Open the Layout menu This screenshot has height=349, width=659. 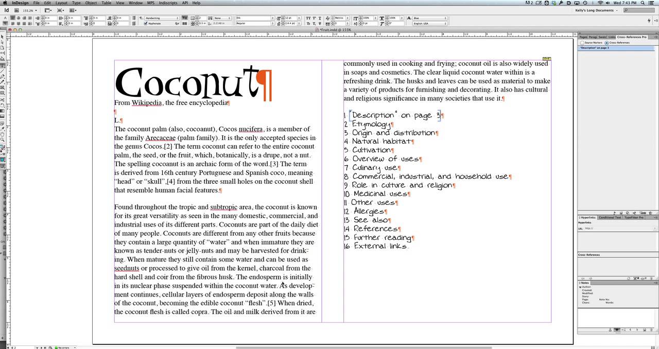point(61,3)
